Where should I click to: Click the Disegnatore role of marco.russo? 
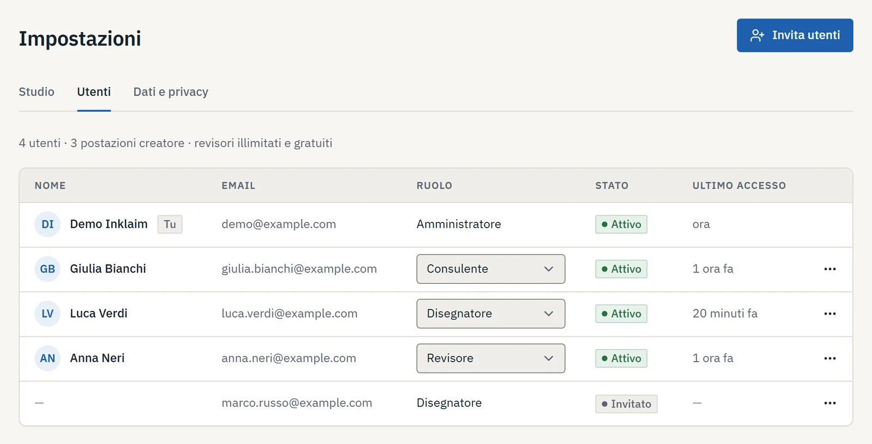click(449, 403)
